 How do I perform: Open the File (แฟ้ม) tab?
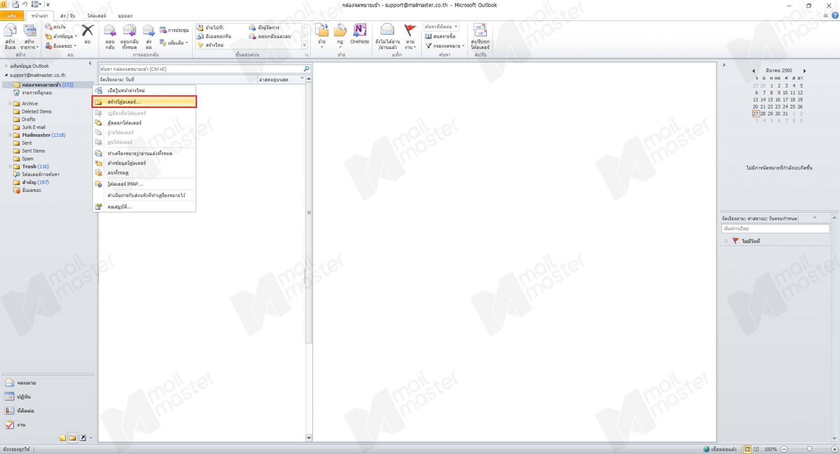click(x=12, y=16)
